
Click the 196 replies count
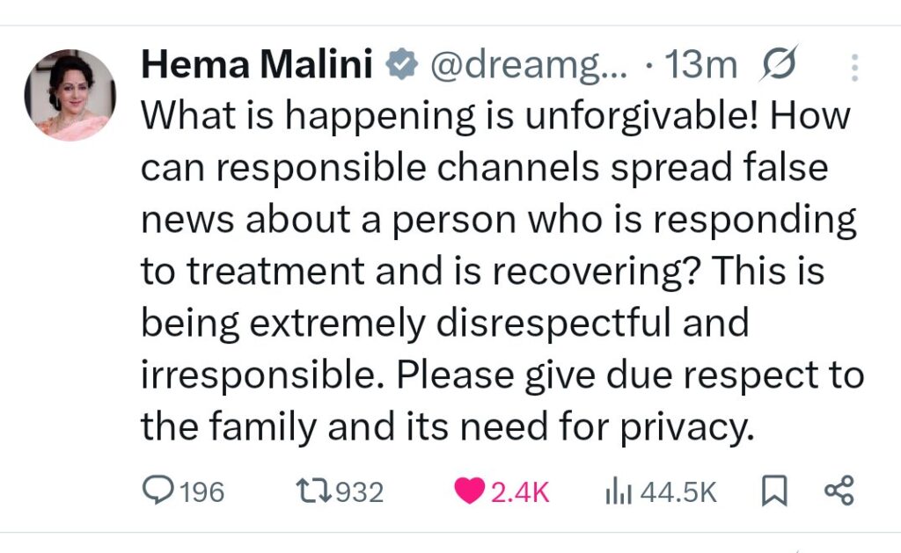pos(201,491)
